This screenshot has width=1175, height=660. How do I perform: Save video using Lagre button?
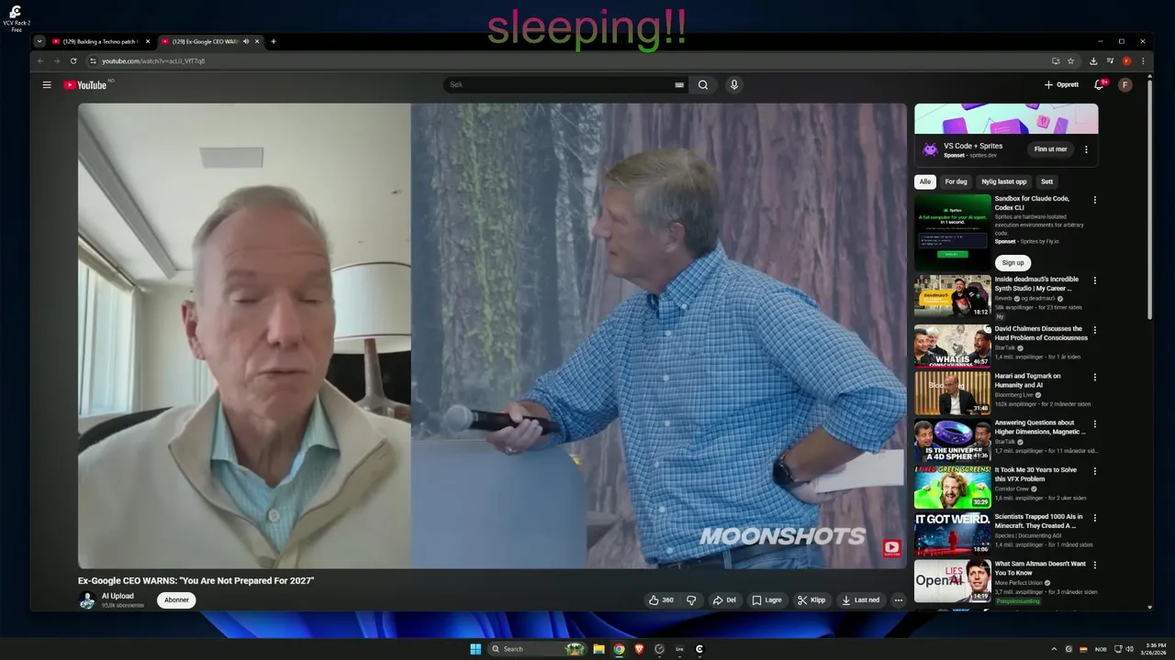click(767, 600)
